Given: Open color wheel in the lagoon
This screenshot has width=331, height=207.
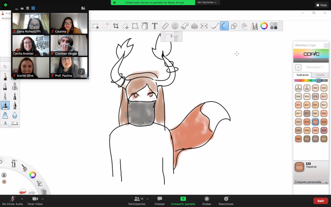Looking at the screenshot, I should [x=33, y=175].
